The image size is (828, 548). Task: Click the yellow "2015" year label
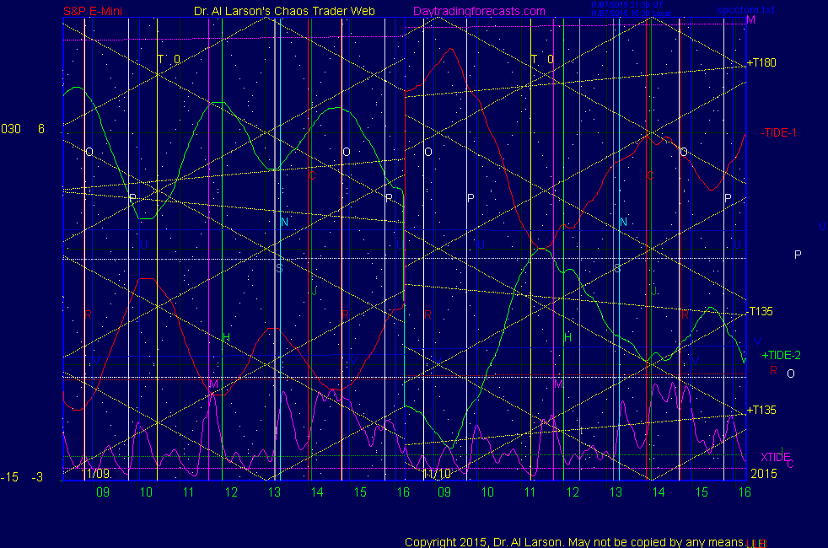click(764, 474)
